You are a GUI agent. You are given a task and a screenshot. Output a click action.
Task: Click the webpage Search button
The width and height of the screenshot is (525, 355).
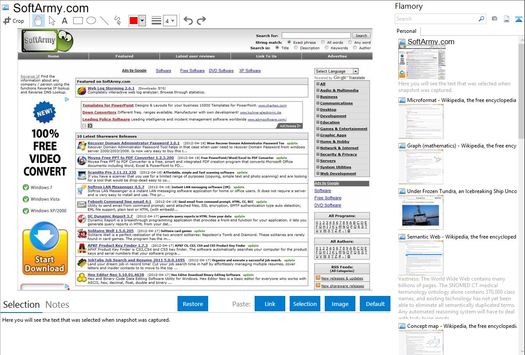pyautogui.click(x=361, y=35)
